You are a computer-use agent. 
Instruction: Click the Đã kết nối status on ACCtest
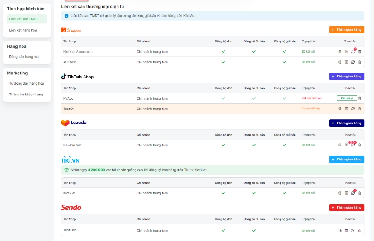308,62
